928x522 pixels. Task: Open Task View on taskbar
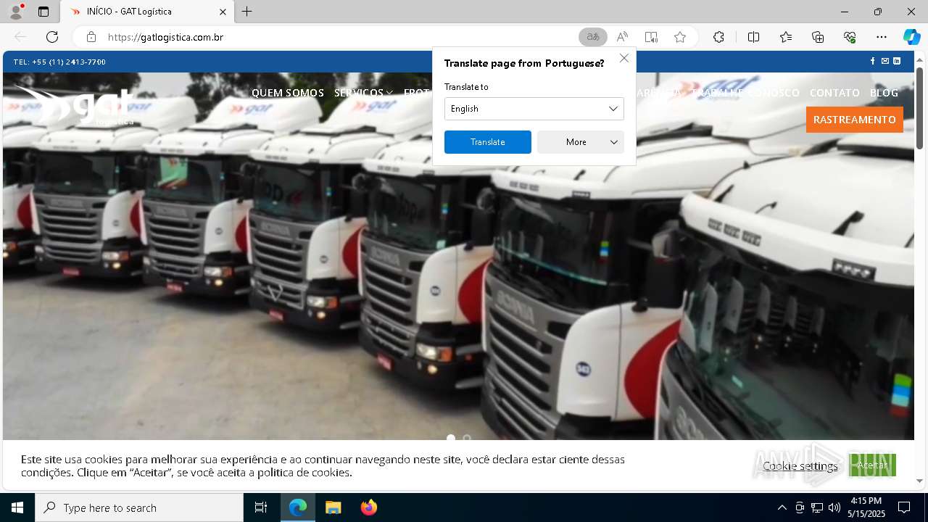(261, 507)
